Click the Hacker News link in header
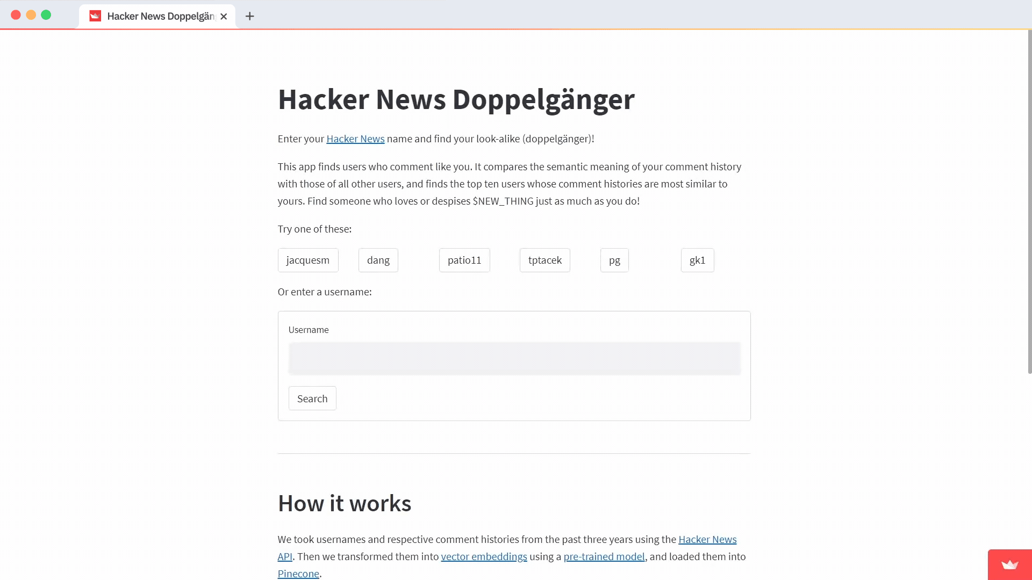 pyautogui.click(x=355, y=138)
